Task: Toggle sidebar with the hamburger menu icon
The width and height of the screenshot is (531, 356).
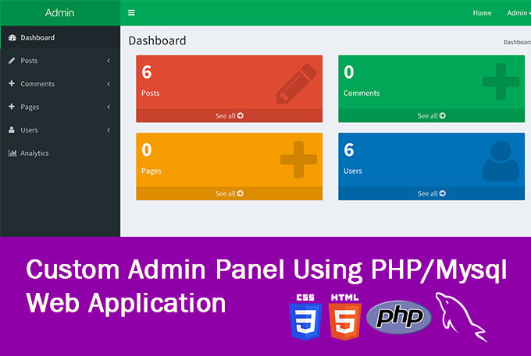Action: pyautogui.click(x=131, y=12)
